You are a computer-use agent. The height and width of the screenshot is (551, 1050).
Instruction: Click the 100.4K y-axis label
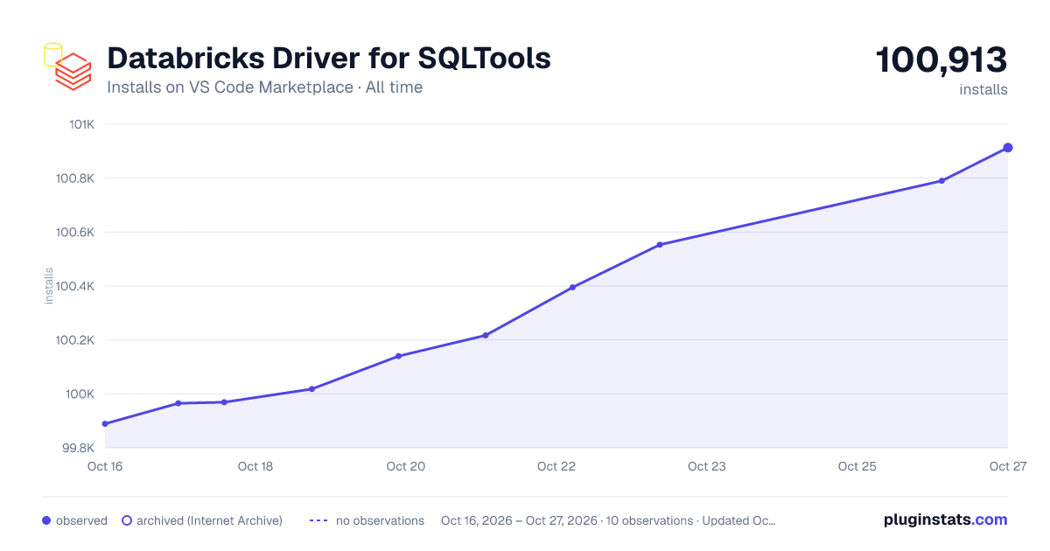point(74,286)
